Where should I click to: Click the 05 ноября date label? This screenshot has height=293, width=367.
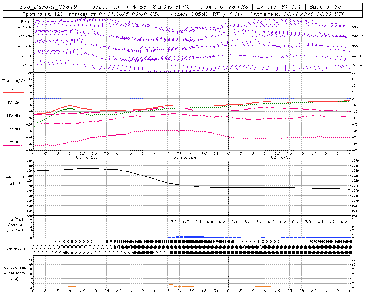pos(185,157)
